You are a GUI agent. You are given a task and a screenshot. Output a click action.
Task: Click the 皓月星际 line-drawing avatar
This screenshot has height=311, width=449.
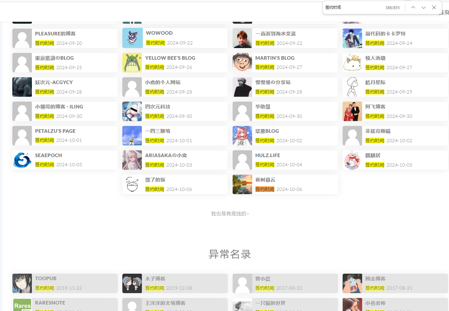(x=352, y=87)
